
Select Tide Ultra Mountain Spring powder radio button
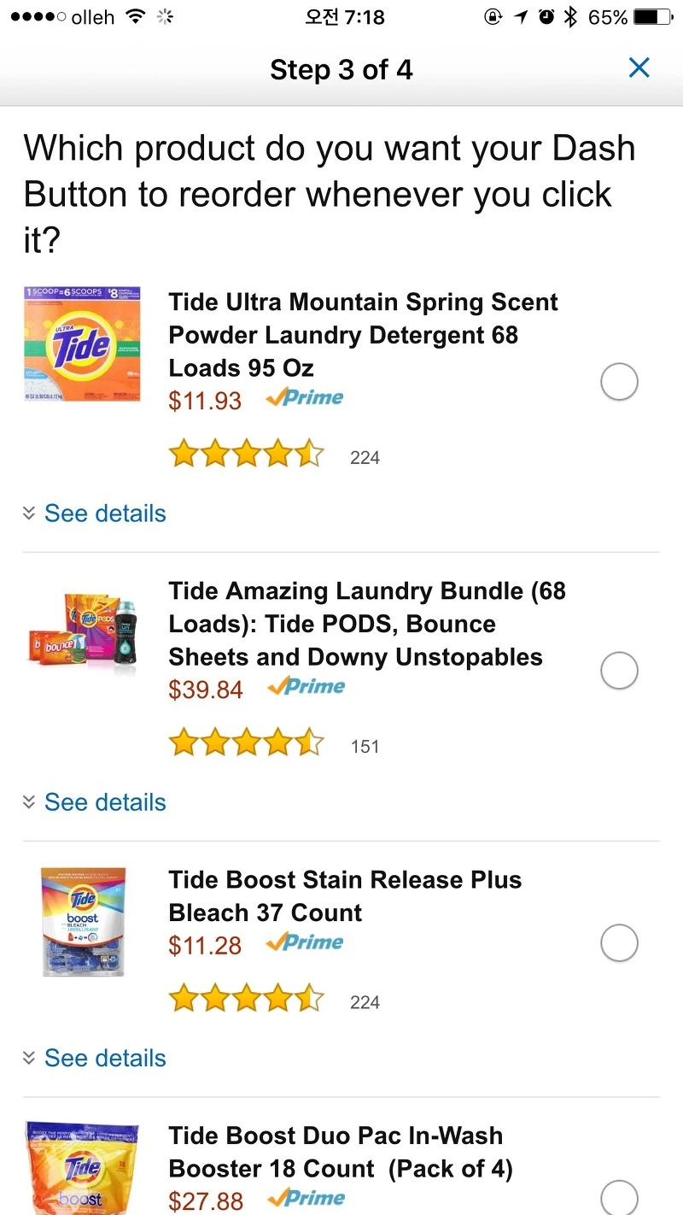tap(619, 381)
